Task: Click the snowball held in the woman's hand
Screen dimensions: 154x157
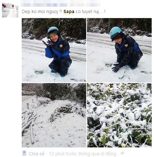Action: tap(46, 40)
